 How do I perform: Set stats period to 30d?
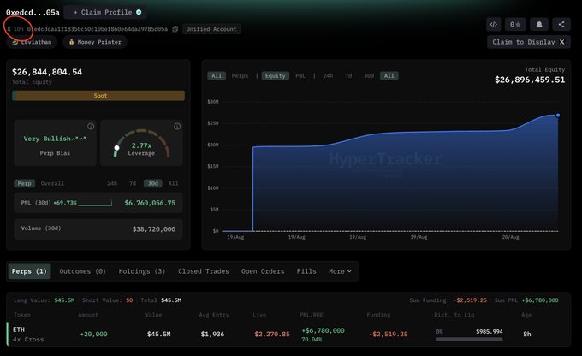(153, 183)
